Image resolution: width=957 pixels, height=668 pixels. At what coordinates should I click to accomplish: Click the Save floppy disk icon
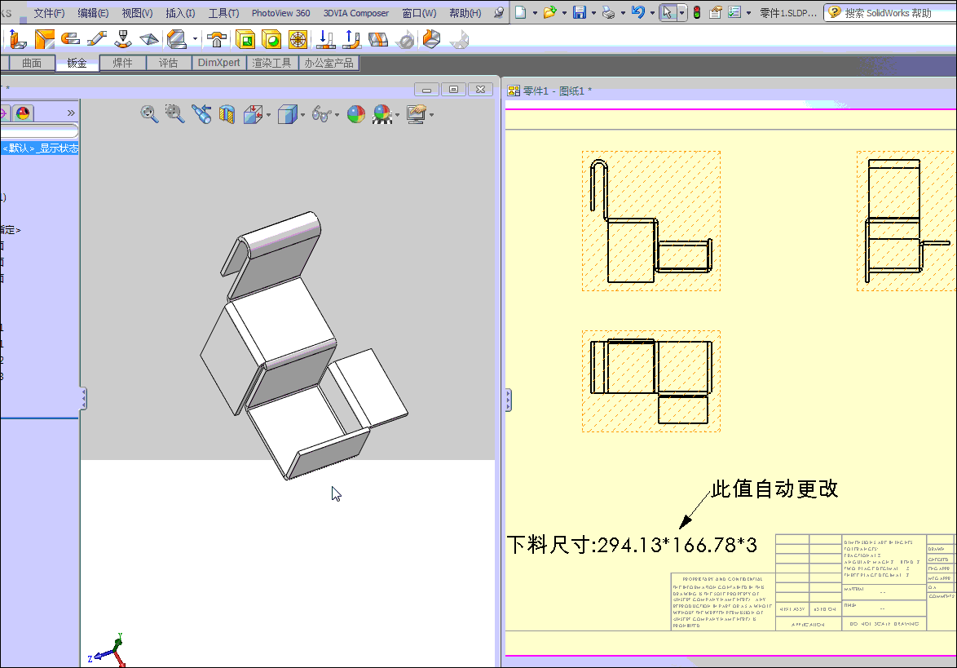(x=580, y=12)
